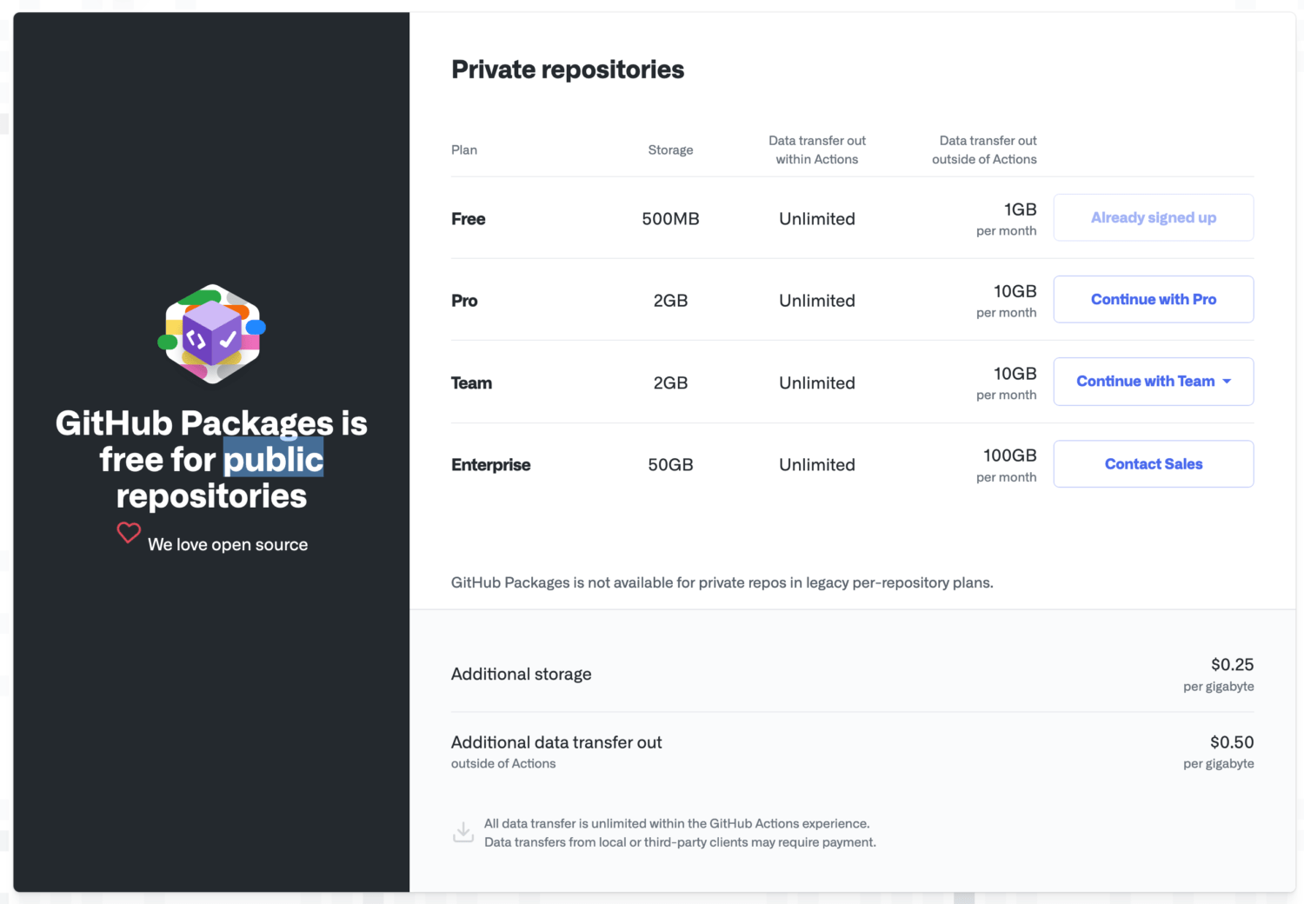Click the Team plan row label
The height and width of the screenshot is (904, 1304).
(471, 383)
